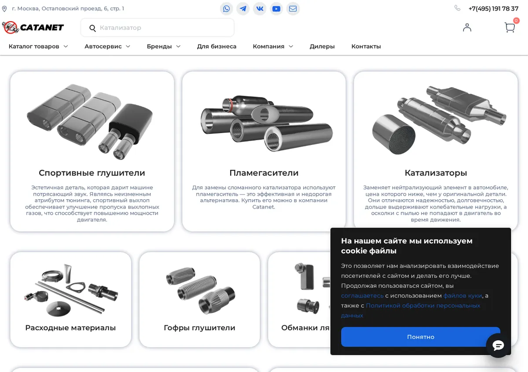Open the live chat bubble widget
This screenshot has height=372, width=528.
pyautogui.click(x=498, y=346)
